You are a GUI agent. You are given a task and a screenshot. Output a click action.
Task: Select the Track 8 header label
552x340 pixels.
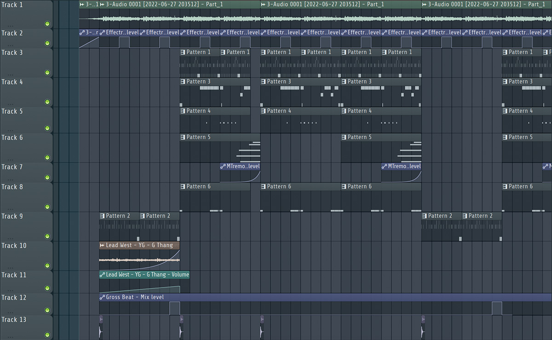pyautogui.click(x=12, y=187)
